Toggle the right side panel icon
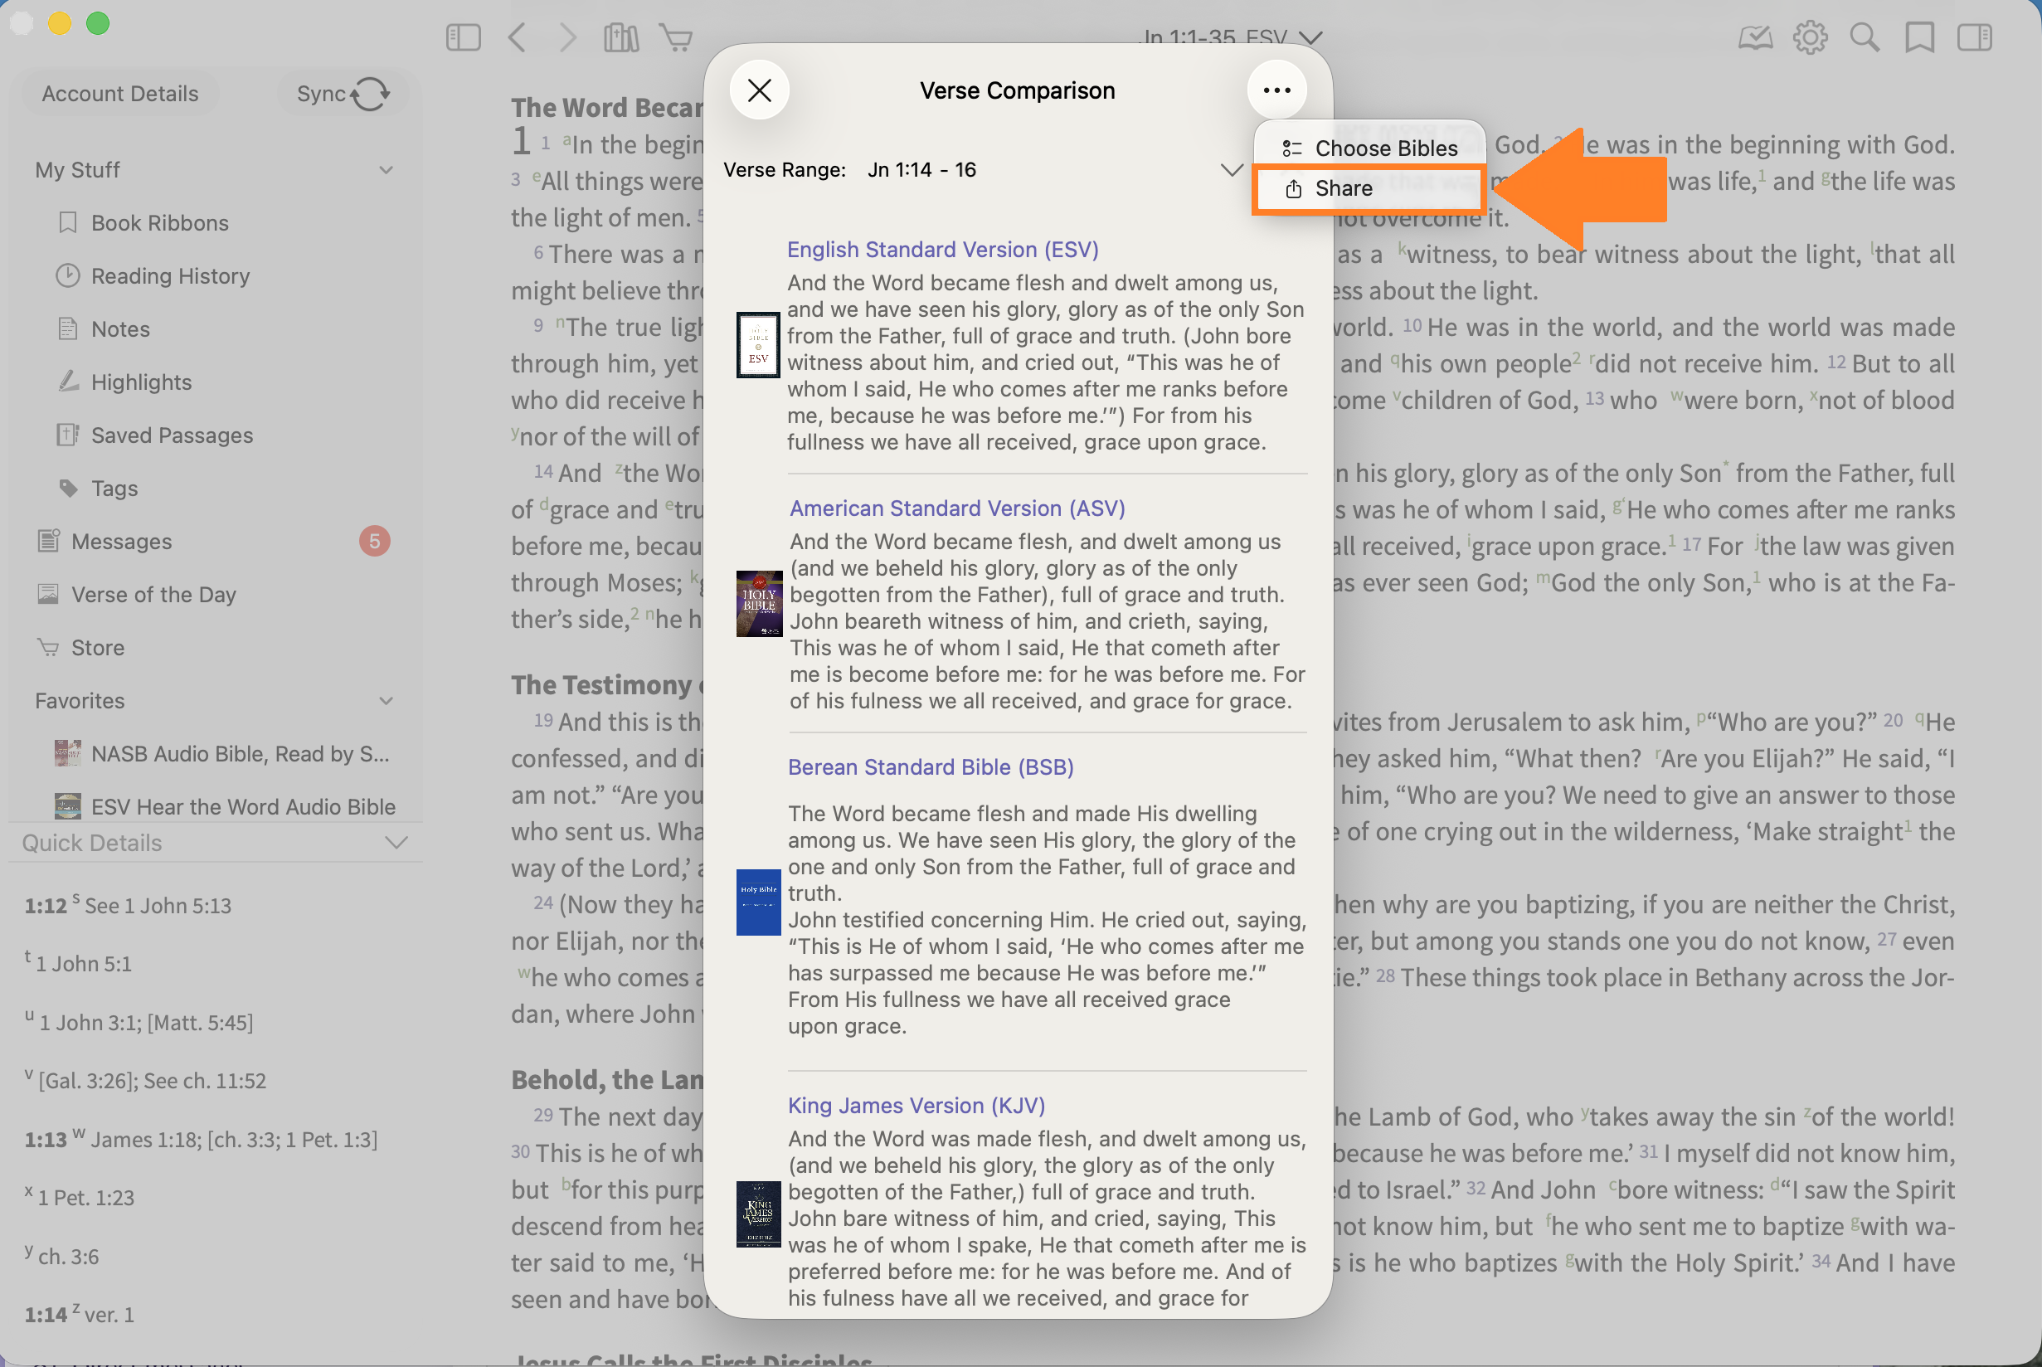Screen dimensions: 2042x1367 pos(1974,37)
